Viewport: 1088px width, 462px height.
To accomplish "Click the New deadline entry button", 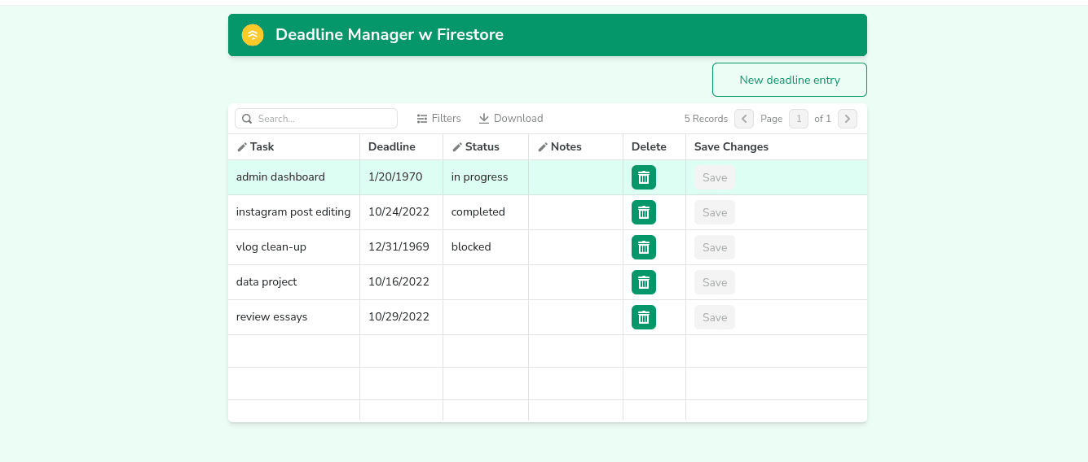I will (789, 80).
